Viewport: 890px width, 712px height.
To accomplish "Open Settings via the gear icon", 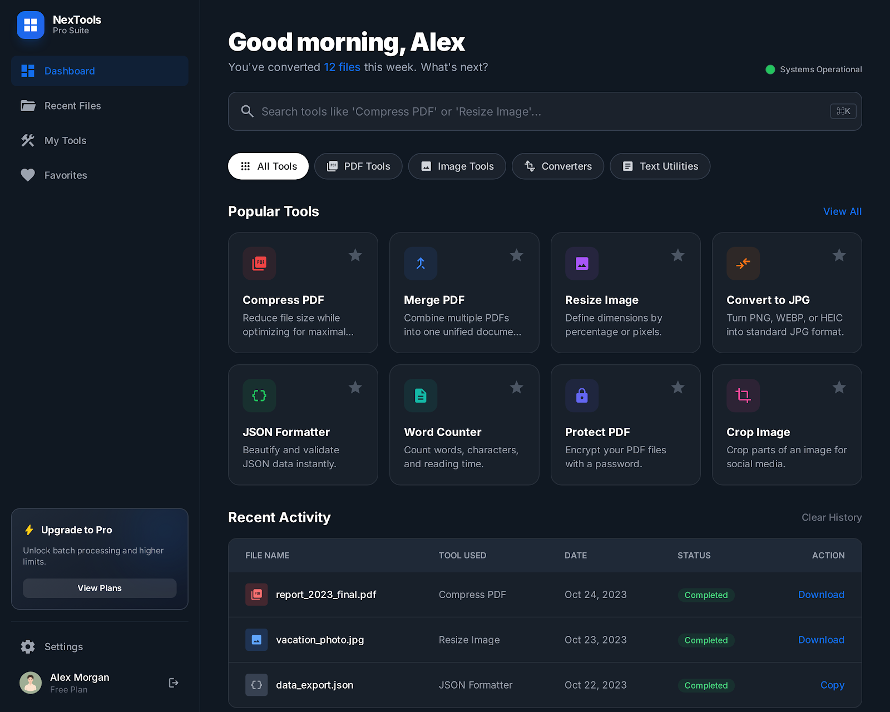I will [28, 646].
